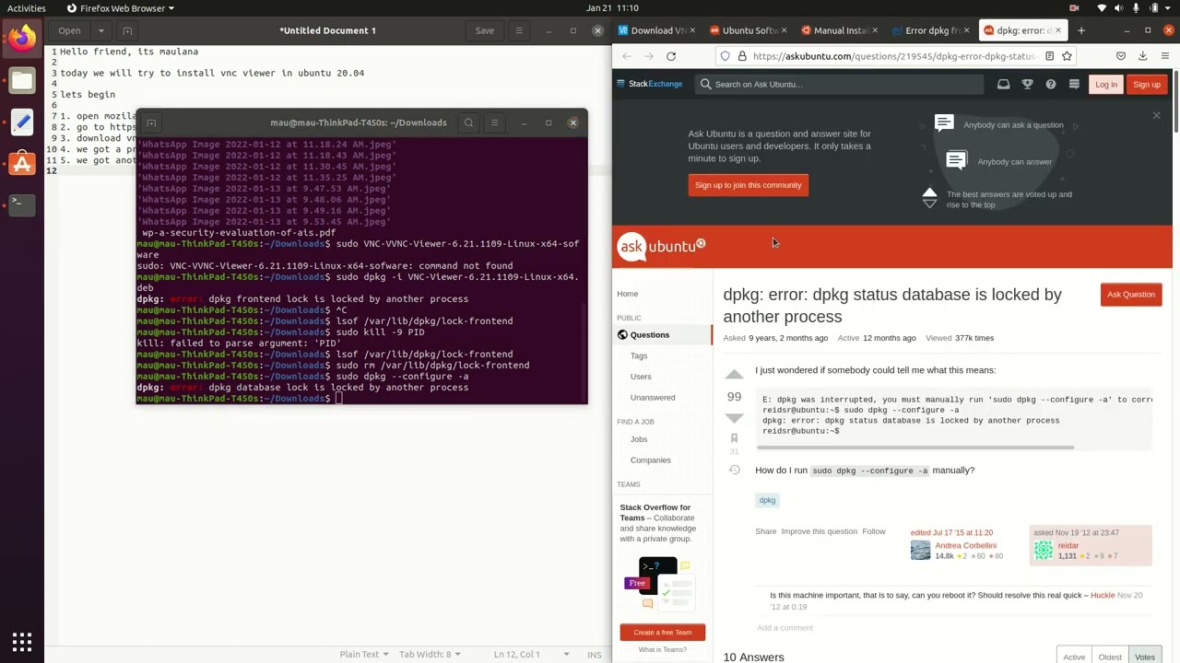
Task: Create new tab in terminal window
Action: [151, 122]
